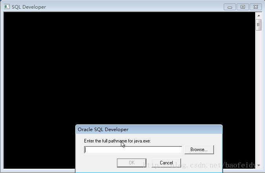Click the text caret inside pathname field
The image size is (265, 173).
tap(86, 150)
